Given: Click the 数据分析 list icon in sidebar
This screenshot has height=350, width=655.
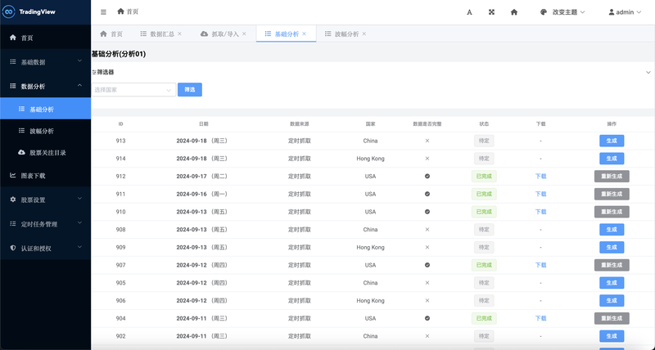Looking at the screenshot, I should (13, 86).
